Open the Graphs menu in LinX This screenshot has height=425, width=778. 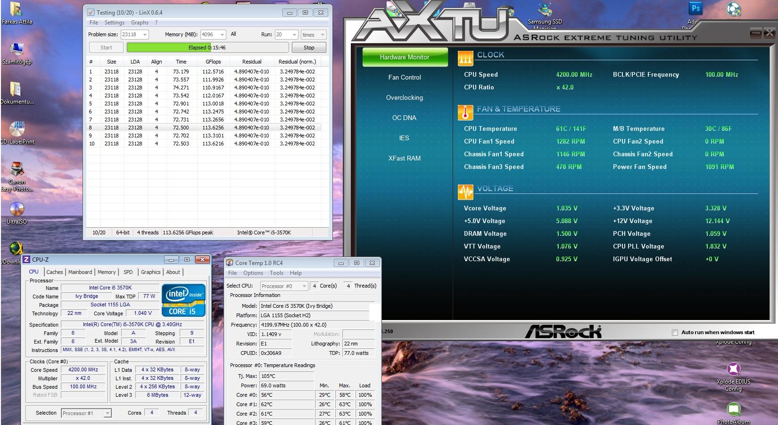140,23
